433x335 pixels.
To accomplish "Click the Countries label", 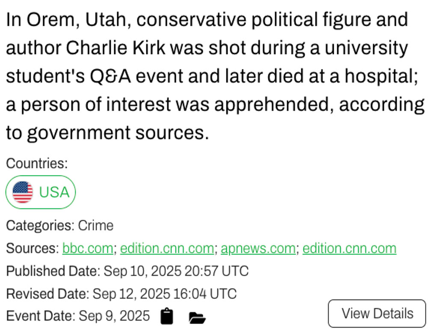I will coord(37,163).
